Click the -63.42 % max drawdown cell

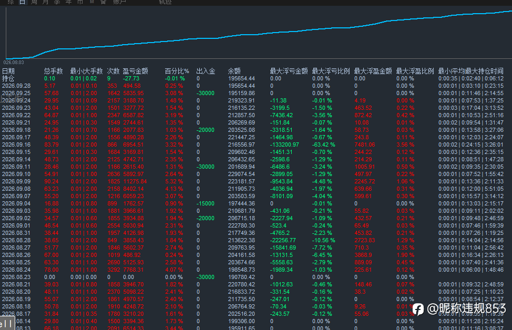coord(324,145)
